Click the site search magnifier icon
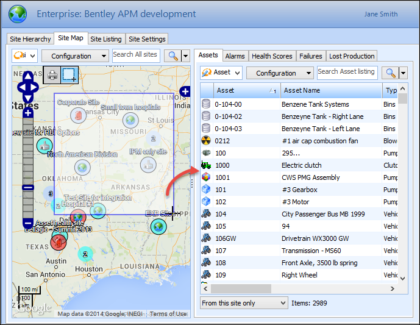 174,56
